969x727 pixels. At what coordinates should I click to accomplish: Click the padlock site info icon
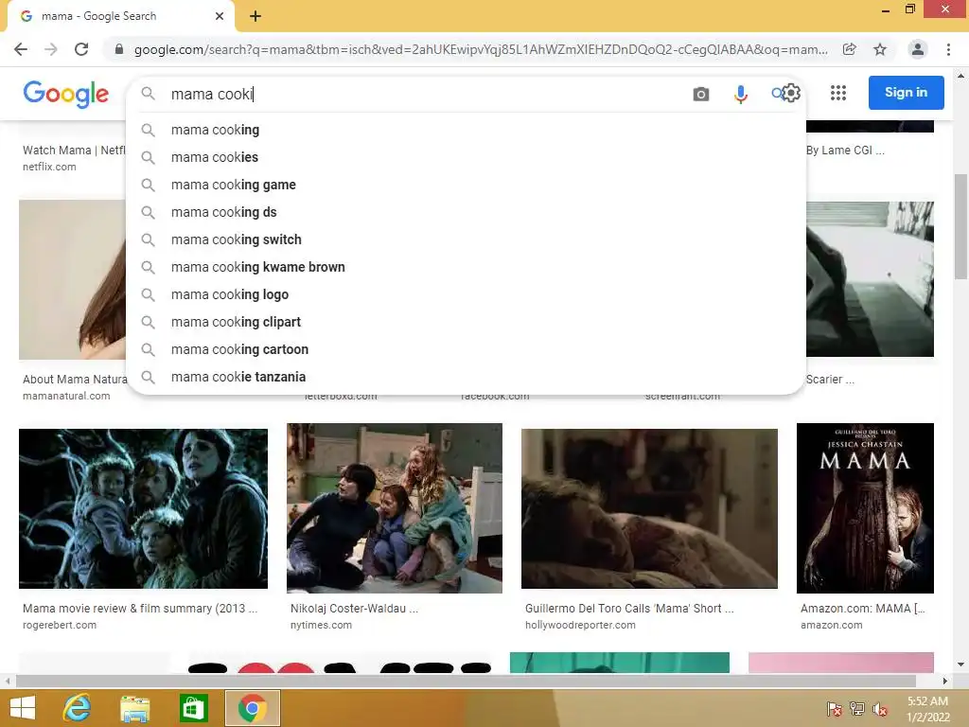pyautogui.click(x=119, y=49)
